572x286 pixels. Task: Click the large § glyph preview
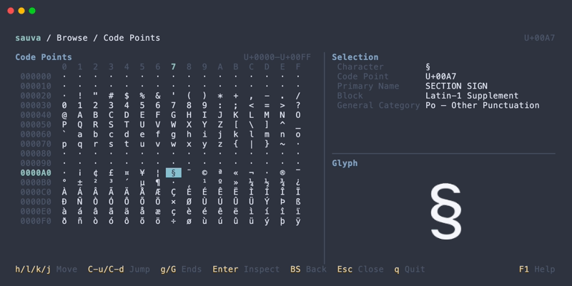(445, 211)
